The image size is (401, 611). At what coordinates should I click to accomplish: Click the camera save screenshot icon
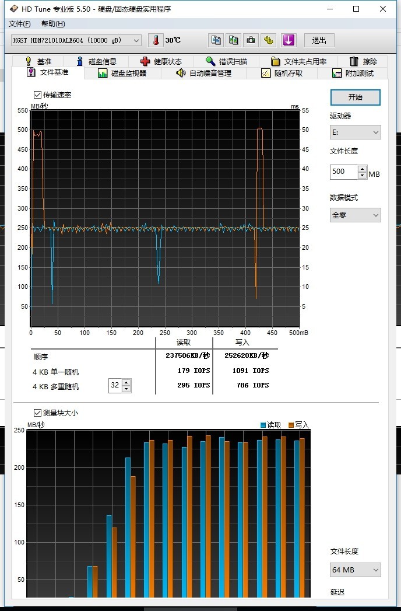pos(251,40)
